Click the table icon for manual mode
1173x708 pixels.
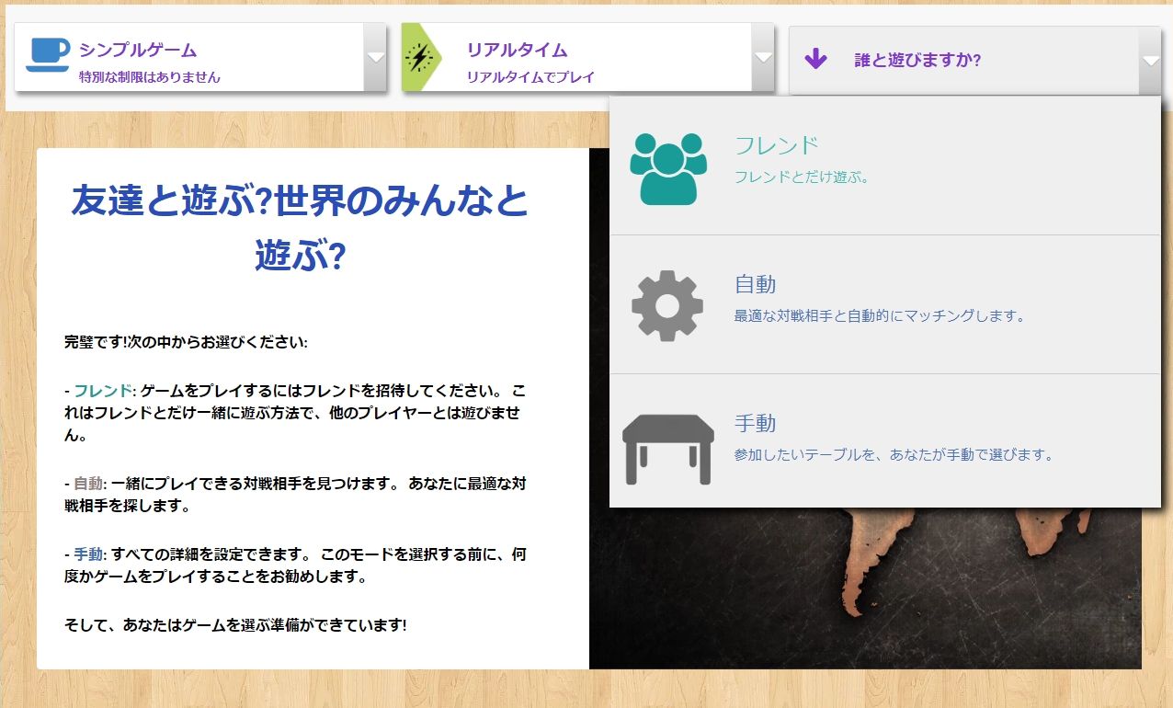(x=668, y=448)
